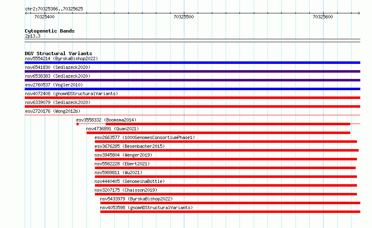
Task: Click esv2760537 (Vogler2010) label
Action: [54, 85]
